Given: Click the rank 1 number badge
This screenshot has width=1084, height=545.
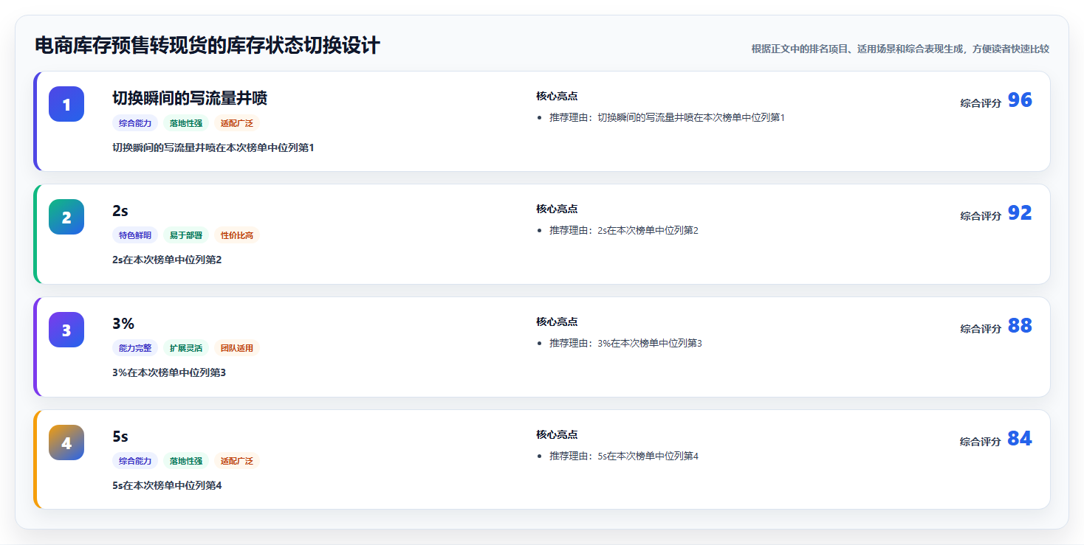Looking at the screenshot, I should [66, 104].
